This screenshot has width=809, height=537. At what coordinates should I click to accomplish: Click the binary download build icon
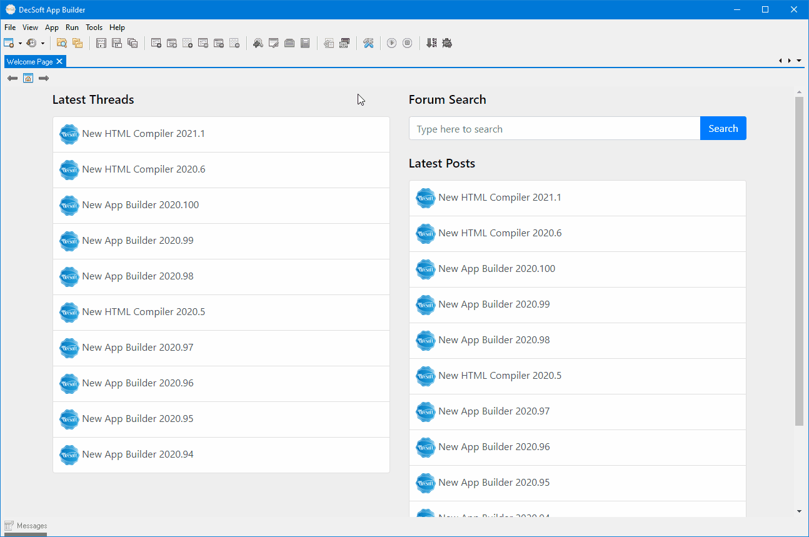pyautogui.click(x=431, y=43)
